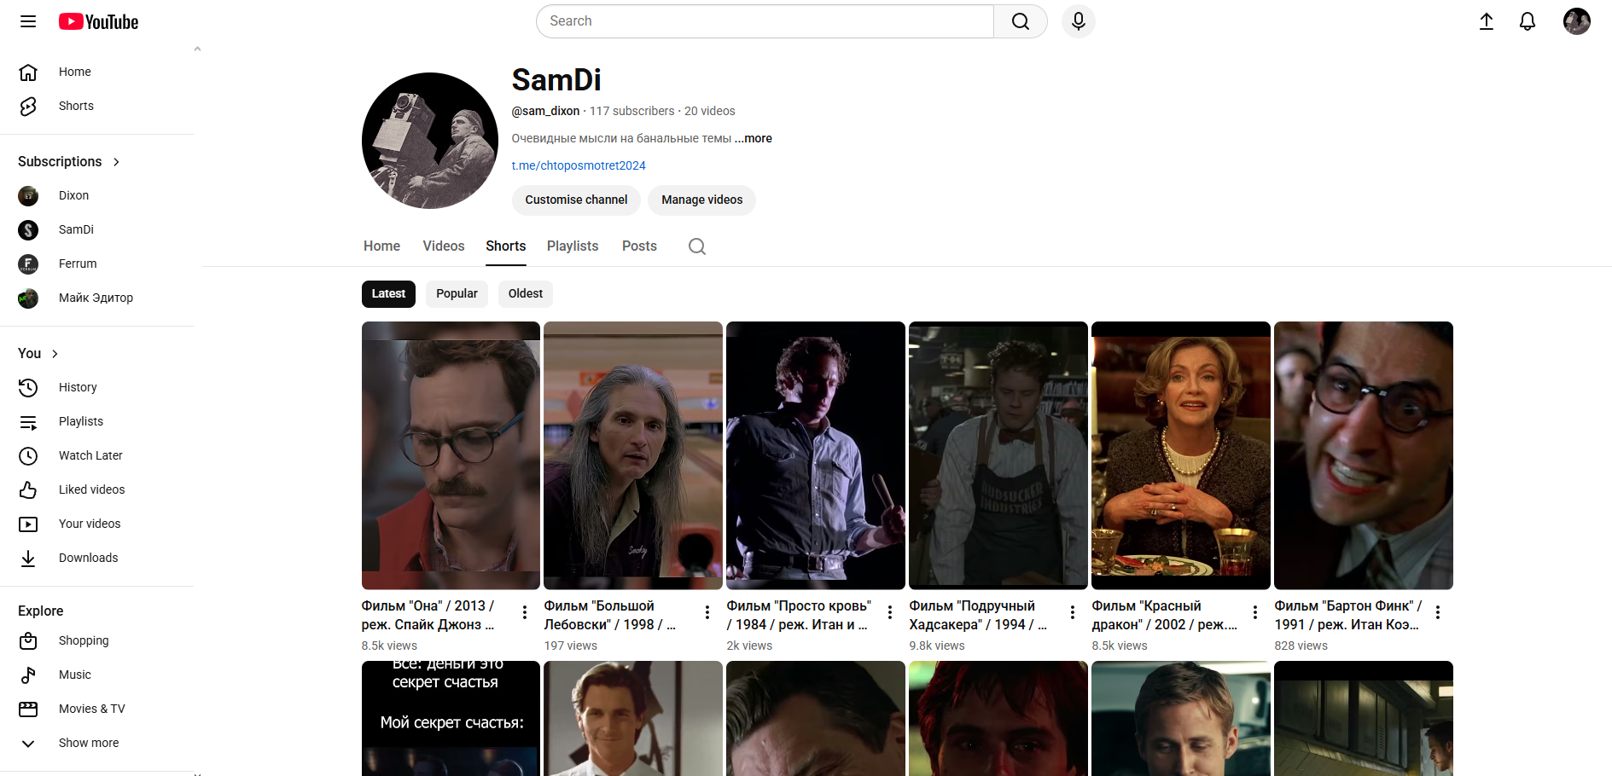Select the Popular filter chip
Image resolution: width=1612 pixels, height=776 pixels.
[457, 294]
